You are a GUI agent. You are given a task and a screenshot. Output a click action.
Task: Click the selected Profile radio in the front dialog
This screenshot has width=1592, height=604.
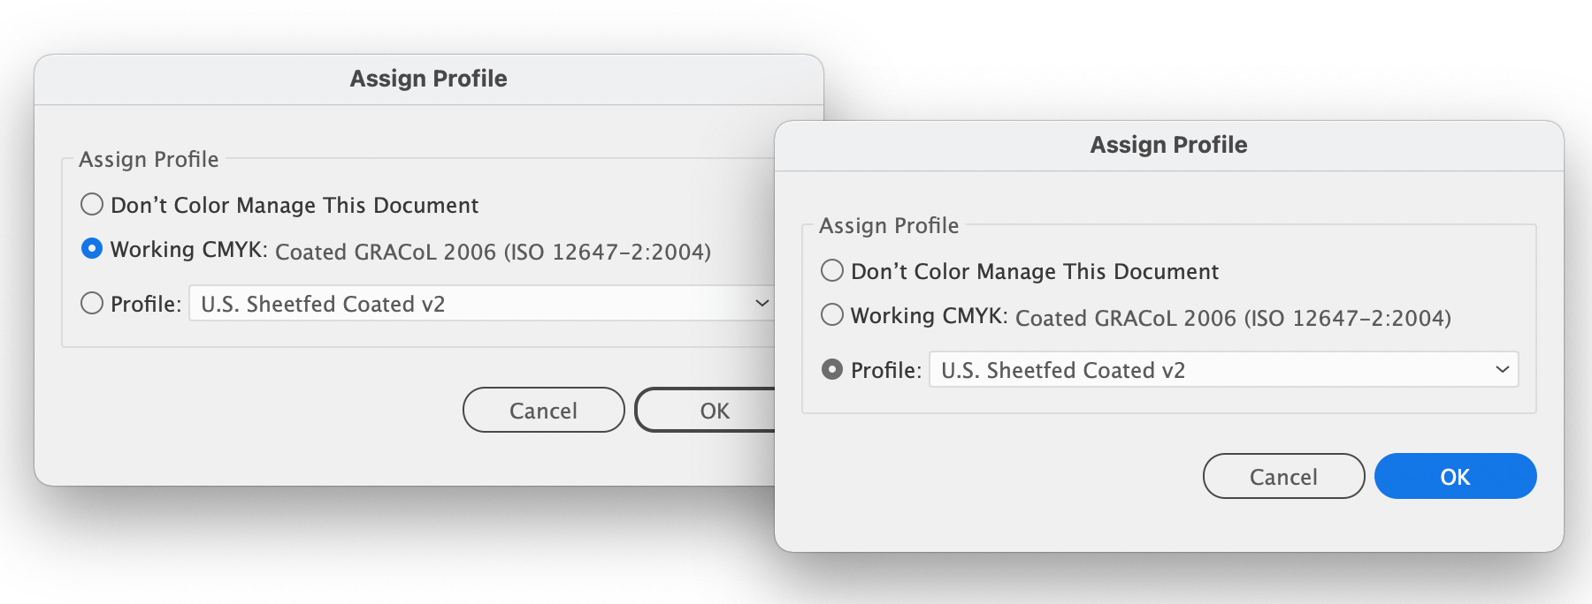[x=832, y=370]
